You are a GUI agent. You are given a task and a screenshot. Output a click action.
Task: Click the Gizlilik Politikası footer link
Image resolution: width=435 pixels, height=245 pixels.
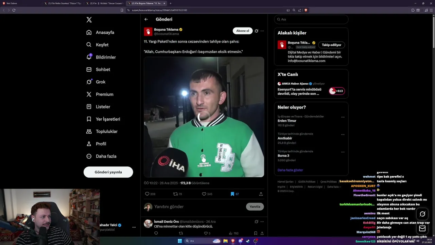click(x=307, y=182)
